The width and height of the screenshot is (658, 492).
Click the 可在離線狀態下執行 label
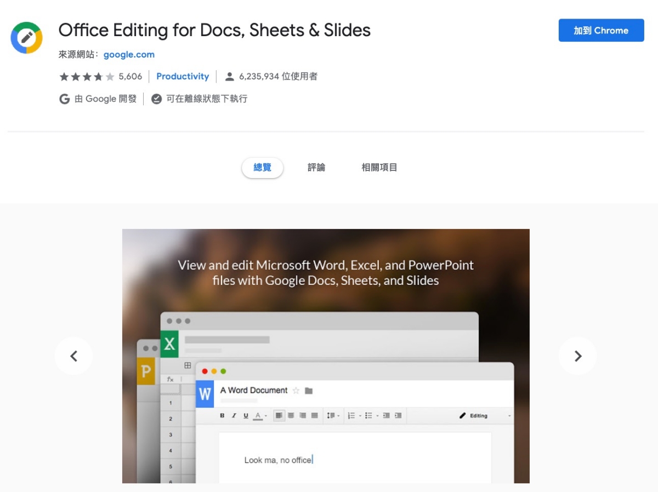pos(207,99)
